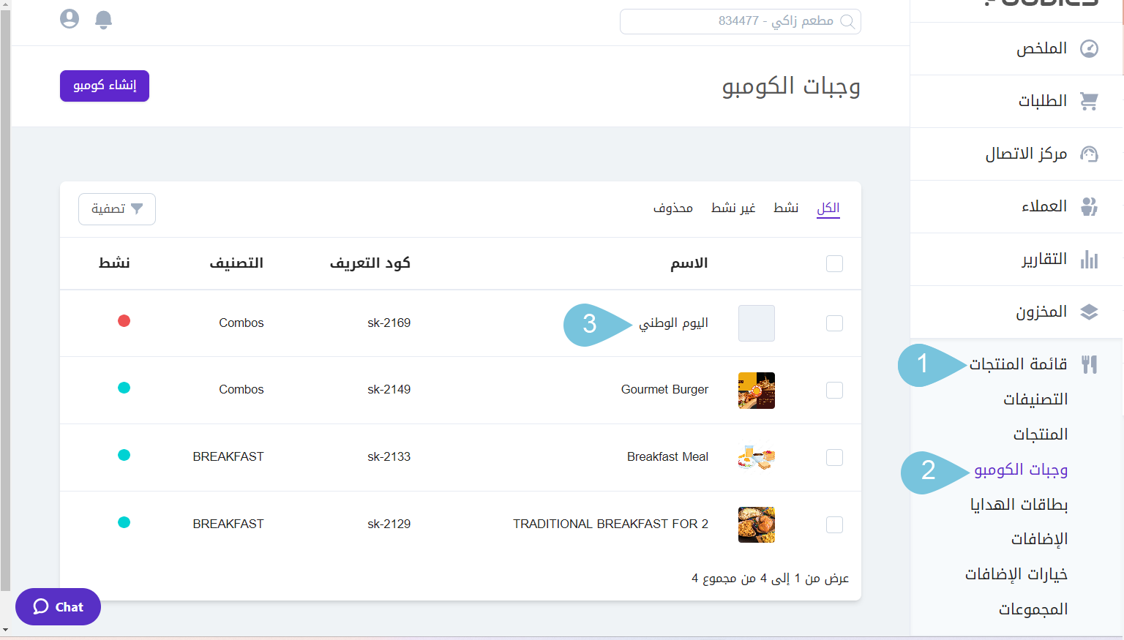Click the bar chart icon for التقارير
The image size is (1124, 640).
(1089, 260)
